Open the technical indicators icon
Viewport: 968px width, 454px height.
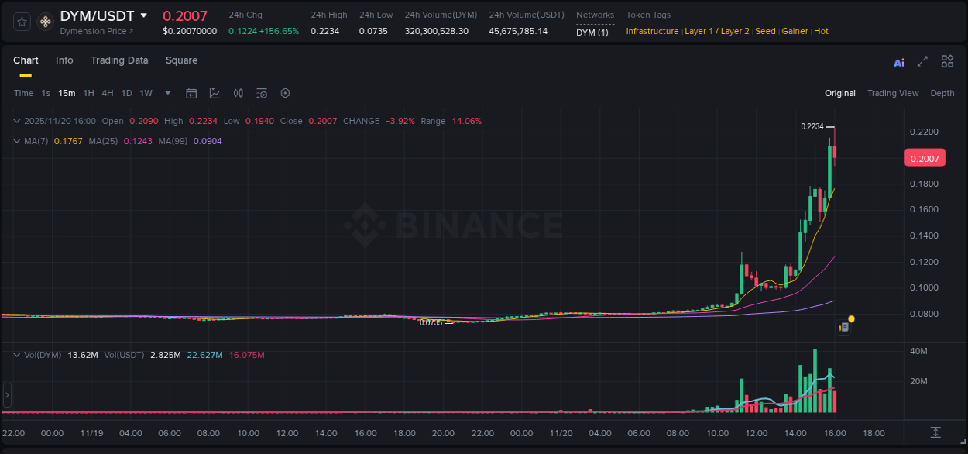click(x=215, y=93)
